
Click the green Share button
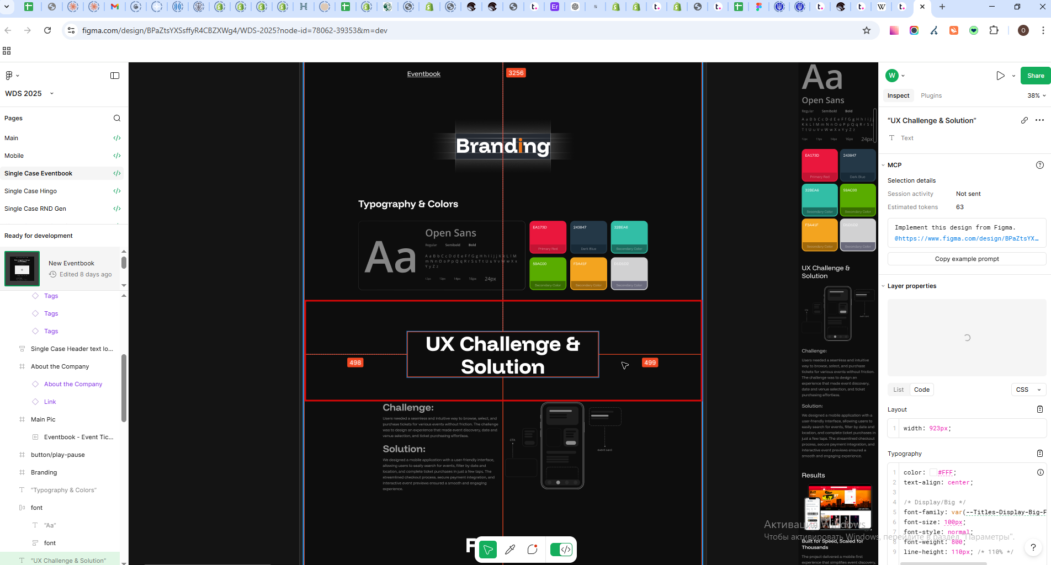[x=1036, y=76]
